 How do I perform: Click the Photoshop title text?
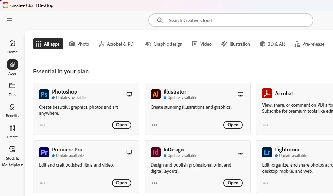tap(65, 92)
